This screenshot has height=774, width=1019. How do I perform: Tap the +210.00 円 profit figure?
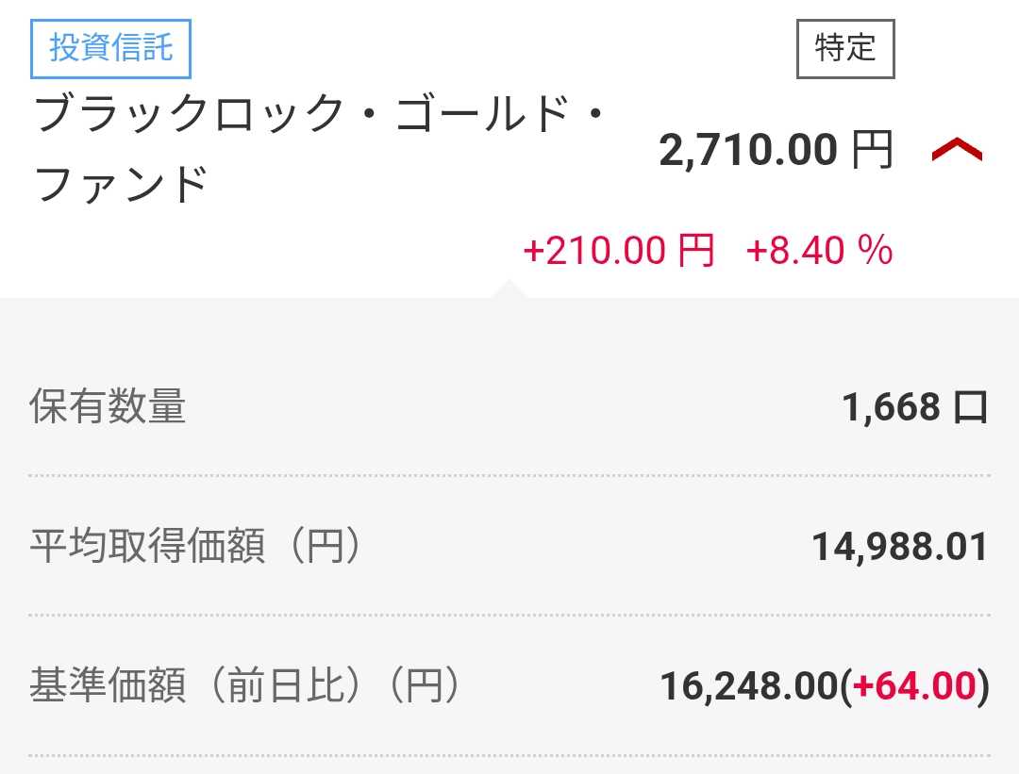(618, 252)
